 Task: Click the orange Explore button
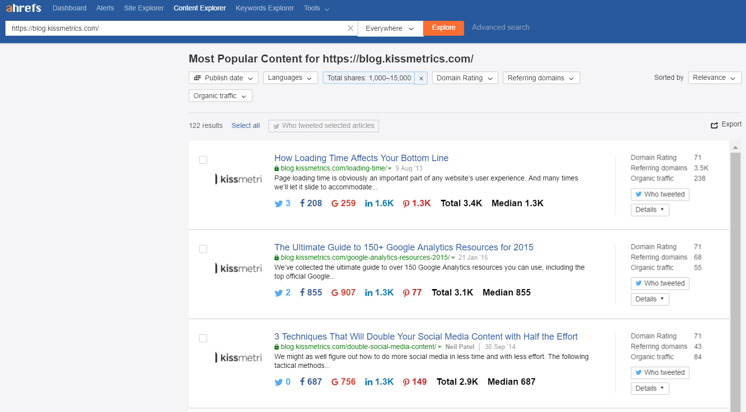[x=443, y=28]
